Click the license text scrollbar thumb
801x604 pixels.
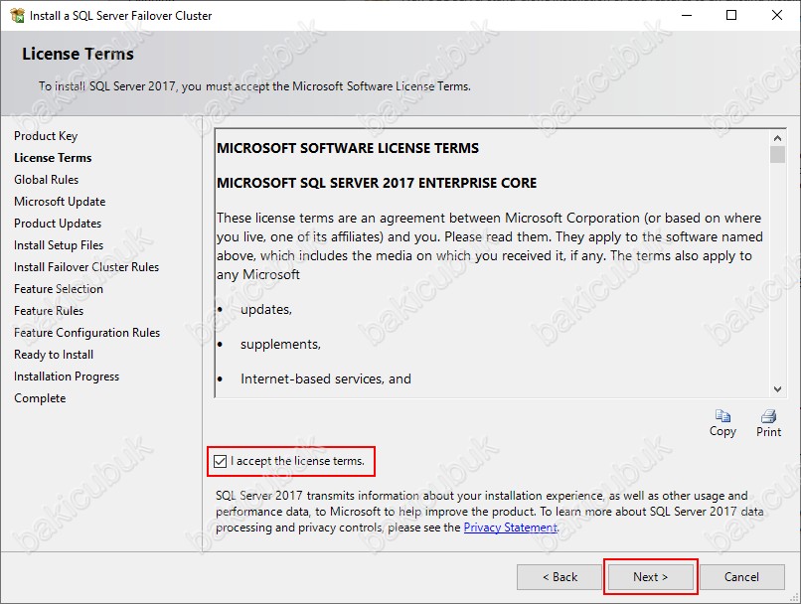tap(777, 155)
